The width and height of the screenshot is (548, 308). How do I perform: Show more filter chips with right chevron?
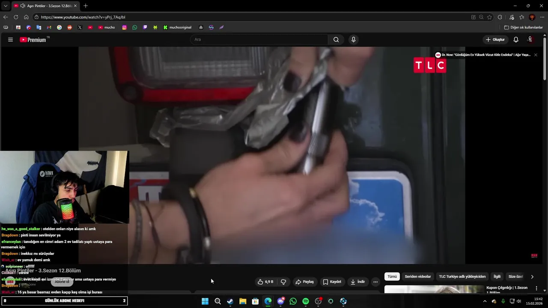tap(532, 277)
